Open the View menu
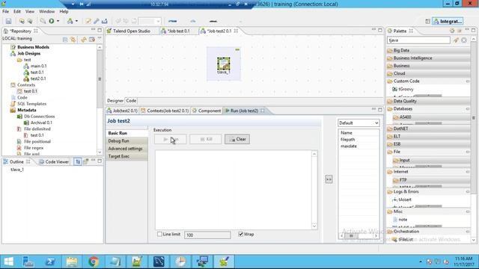 pyautogui.click(x=30, y=11)
